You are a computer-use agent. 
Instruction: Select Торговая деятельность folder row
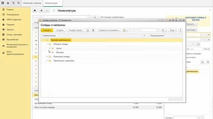[111, 40]
